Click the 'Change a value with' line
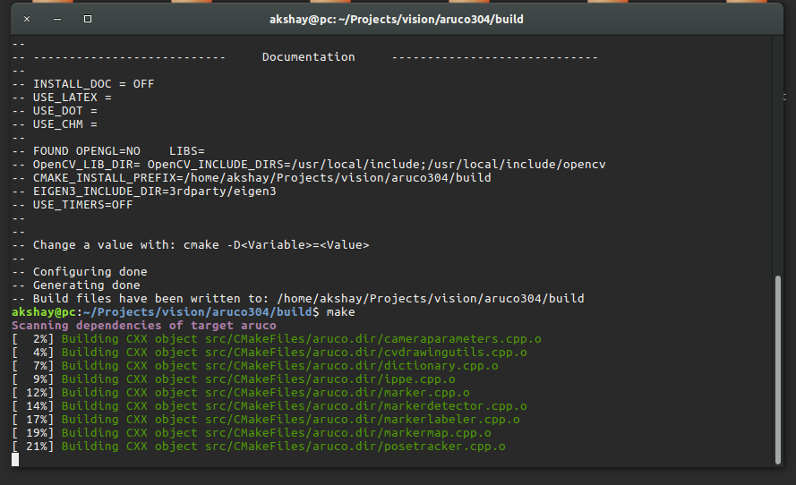Image resolution: width=796 pixels, height=485 pixels. point(191,245)
